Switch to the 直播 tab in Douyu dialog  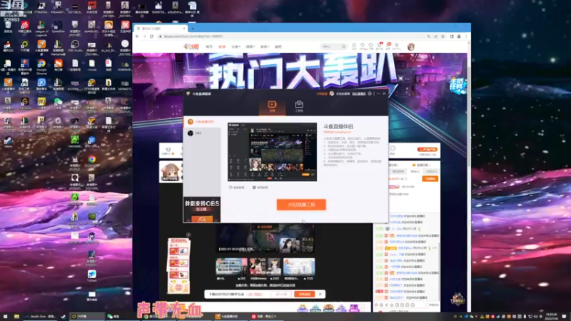click(x=272, y=106)
